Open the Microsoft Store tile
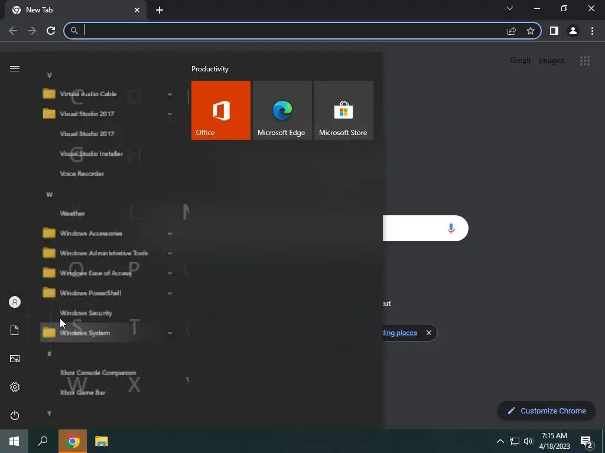Screen dimensions: 605x453 344,110
